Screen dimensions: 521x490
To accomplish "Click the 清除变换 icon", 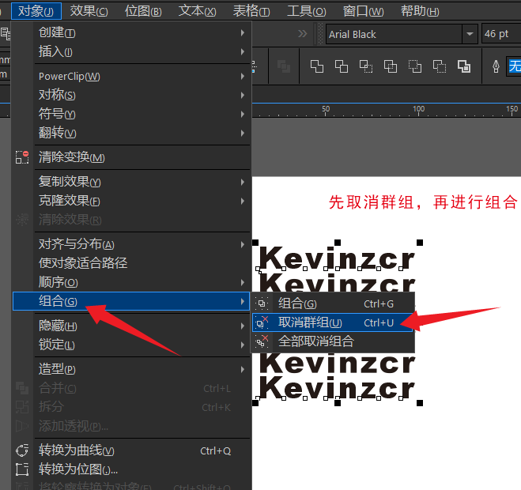I will point(22,157).
